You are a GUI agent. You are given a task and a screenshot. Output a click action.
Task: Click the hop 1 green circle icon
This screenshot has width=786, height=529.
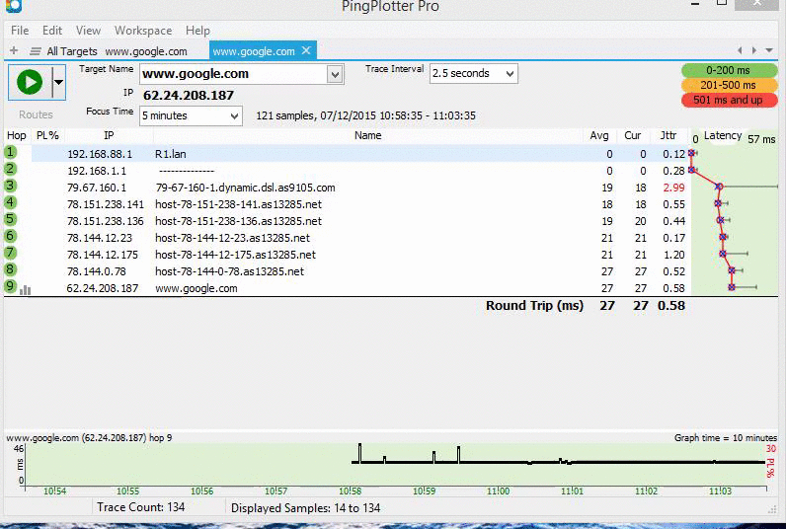(x=11, y=152)
